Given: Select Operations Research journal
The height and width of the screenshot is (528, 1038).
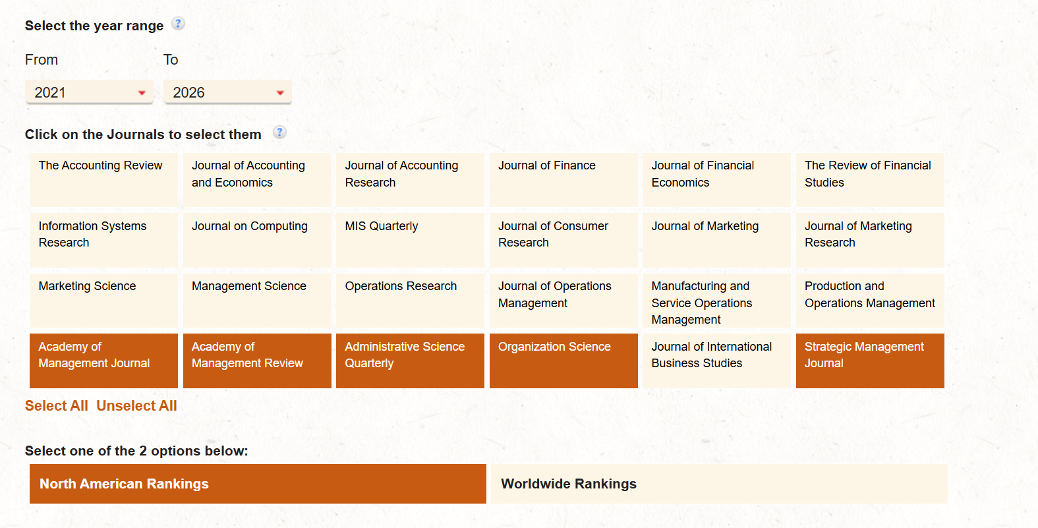Looking at the screenshot, I should (x=410, y=301).
